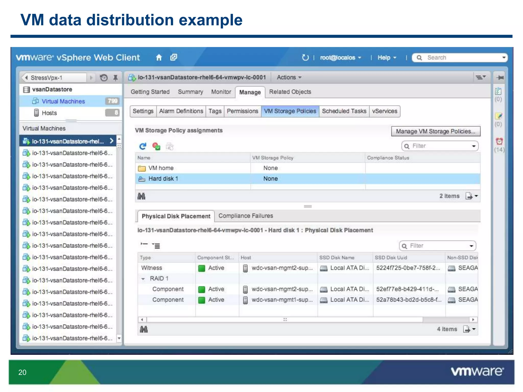Click Manage VM Storage Policies button
Screen dimensions: 523x392
[x=436, y=131]
